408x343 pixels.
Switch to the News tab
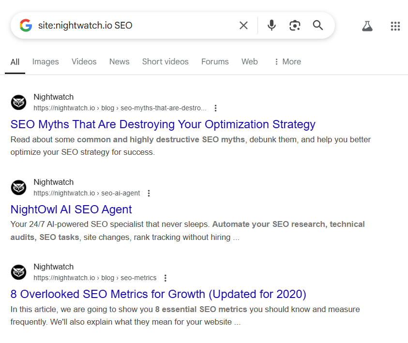pyautogui.click(x=119, y=61)
